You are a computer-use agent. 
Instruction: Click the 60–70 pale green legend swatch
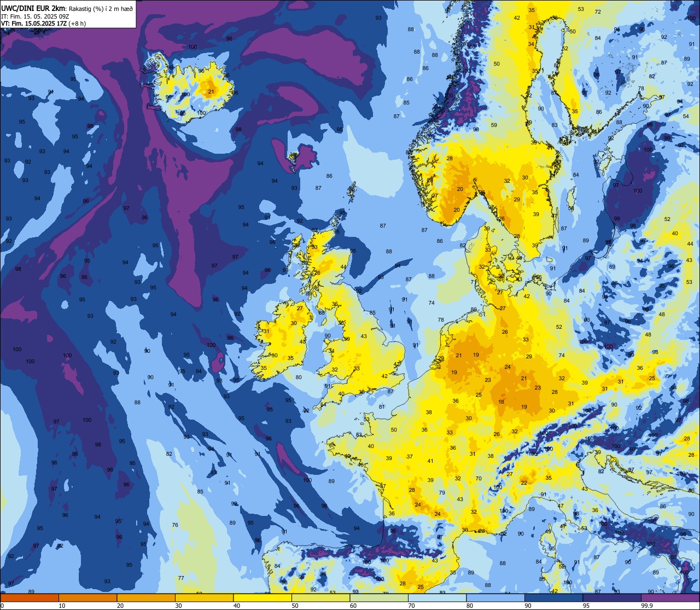(379, 597)
